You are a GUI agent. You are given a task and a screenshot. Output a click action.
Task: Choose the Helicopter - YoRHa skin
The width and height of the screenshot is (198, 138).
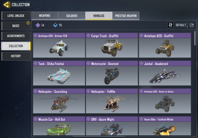112,101
